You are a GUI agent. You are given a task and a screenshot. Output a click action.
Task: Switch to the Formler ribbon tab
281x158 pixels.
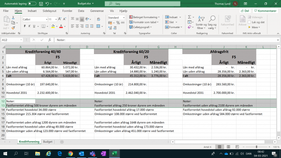(x=67, y=11)
